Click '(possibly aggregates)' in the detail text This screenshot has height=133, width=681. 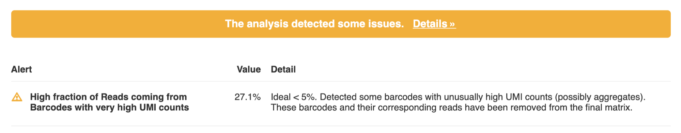[600, 97]
